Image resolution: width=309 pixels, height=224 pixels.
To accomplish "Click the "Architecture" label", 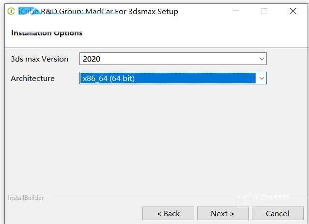I will [x=32, y=78].
